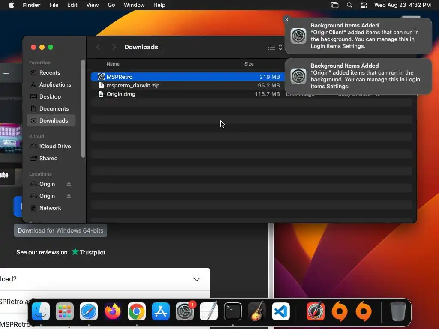Click the Stage Manager menu bar icon
Viewport: 439px width, 329px height.
334,5
